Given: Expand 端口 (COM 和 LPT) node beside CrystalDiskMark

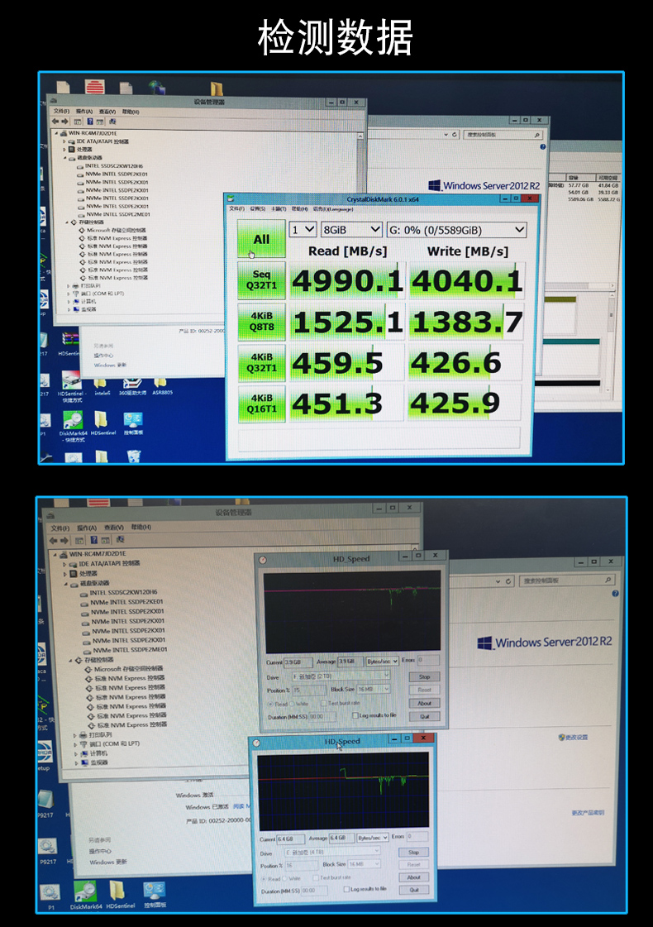Looking at the screenshot, I should click(x=69, y=294).
